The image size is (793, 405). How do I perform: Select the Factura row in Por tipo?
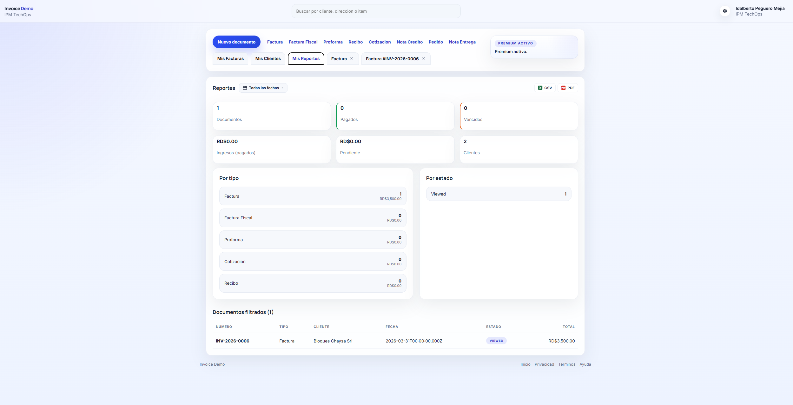pos(312,196)
